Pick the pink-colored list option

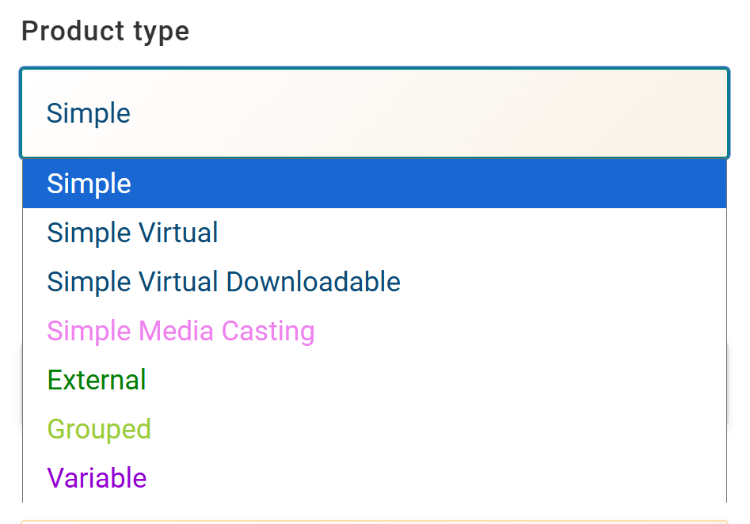pos(181,331)
